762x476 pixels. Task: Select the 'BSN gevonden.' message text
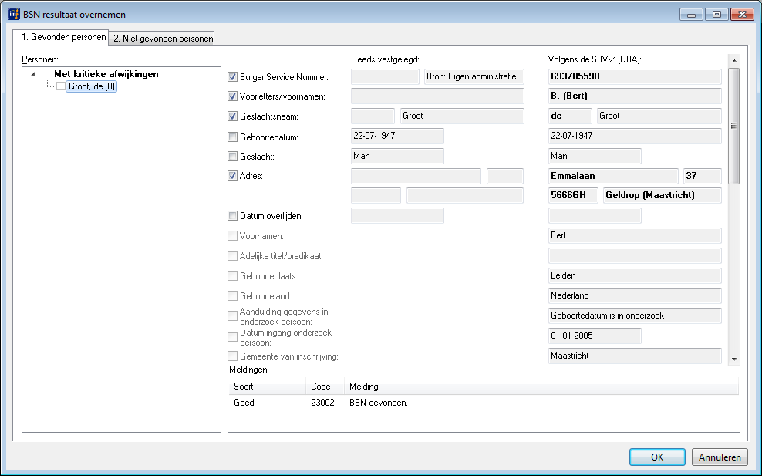click(x=379, y=403)
